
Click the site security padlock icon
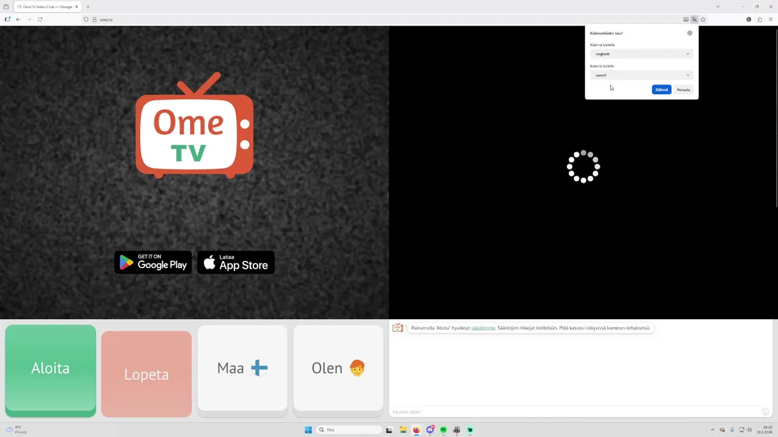[x=94, y=19]
